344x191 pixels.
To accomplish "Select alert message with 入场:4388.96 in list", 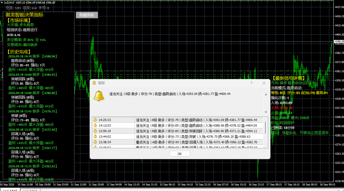I will pyautogui.click(x=196, y=125).
